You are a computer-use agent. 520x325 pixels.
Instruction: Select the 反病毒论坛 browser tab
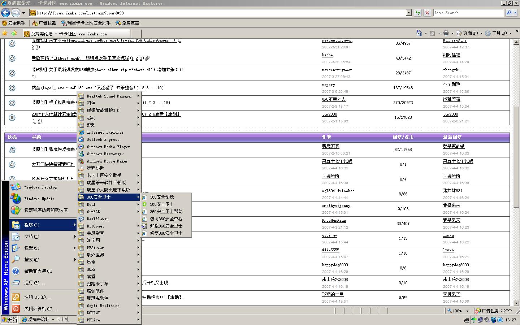[76, 34]
